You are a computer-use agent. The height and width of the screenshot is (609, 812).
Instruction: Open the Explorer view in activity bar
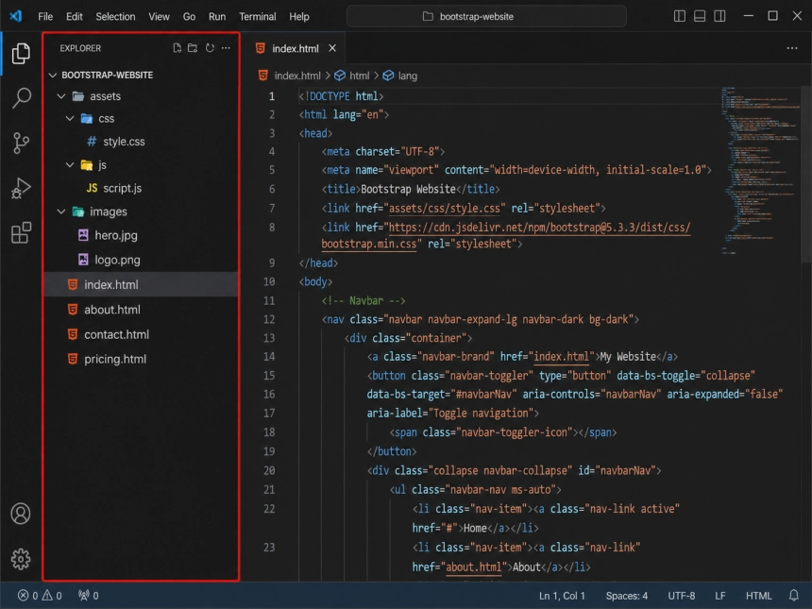(x=21, y=53)
